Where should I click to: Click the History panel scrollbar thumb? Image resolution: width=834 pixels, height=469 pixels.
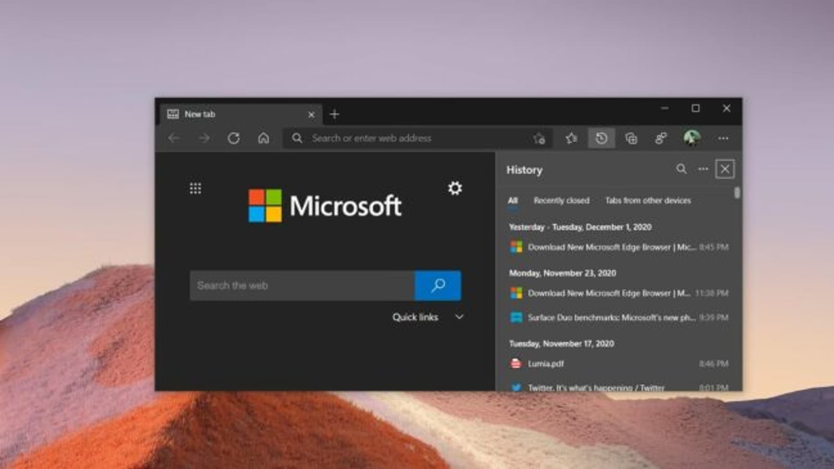[x=737, y=193]
